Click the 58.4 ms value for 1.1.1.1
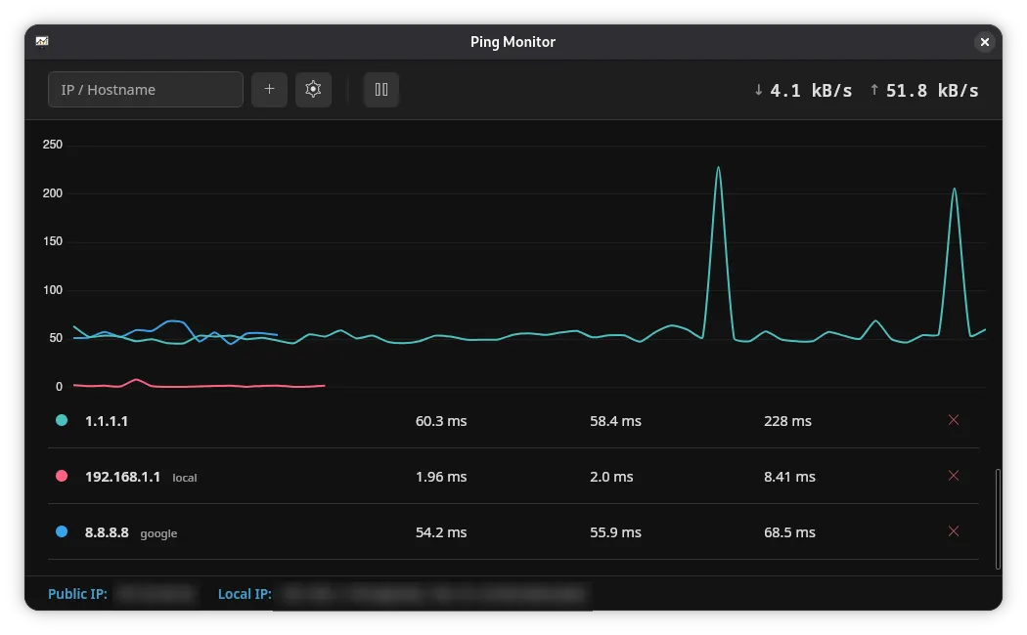Image resolution: width=1027 pixels, height=635 pixels. (x=615, y=421)
